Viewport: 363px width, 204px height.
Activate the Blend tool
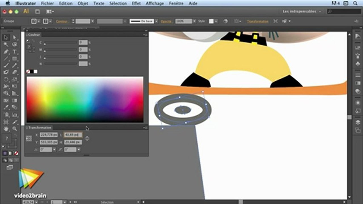(x=14, y=107)
